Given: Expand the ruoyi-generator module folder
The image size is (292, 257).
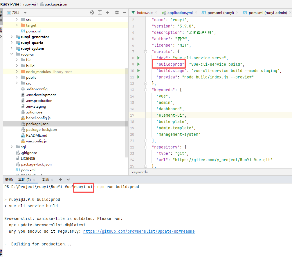Looking at the screenshot, I should pos(12,37).
